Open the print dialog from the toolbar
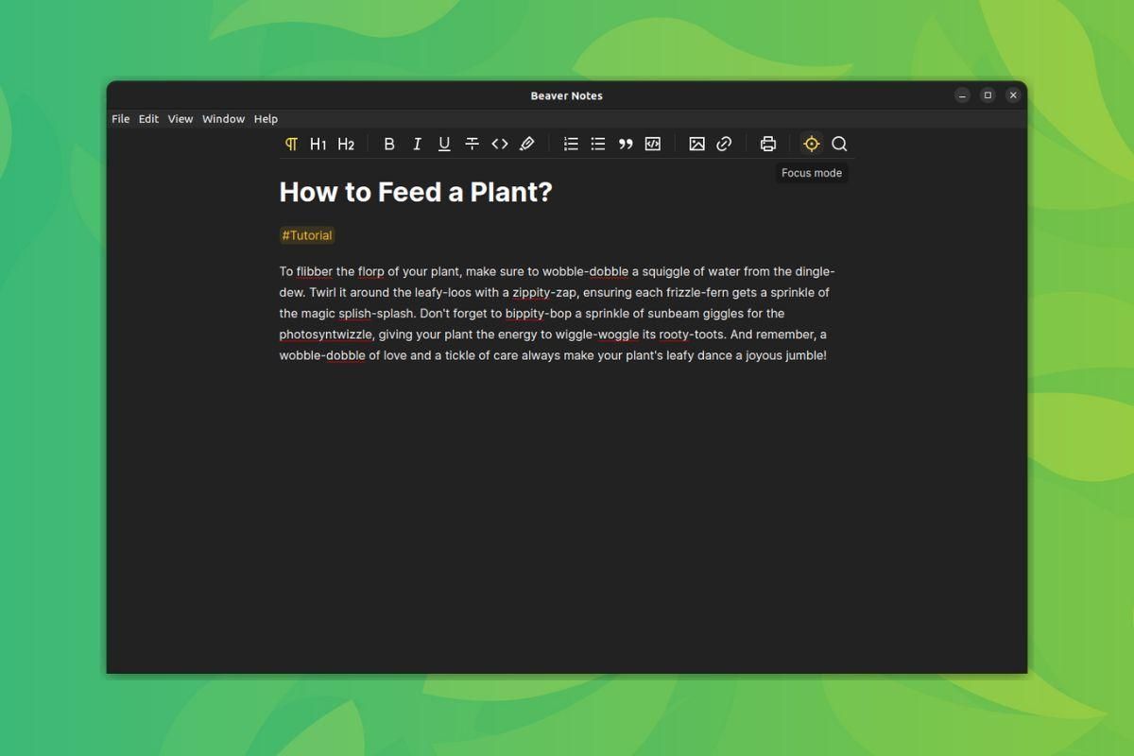 click(x=766, y=143)
